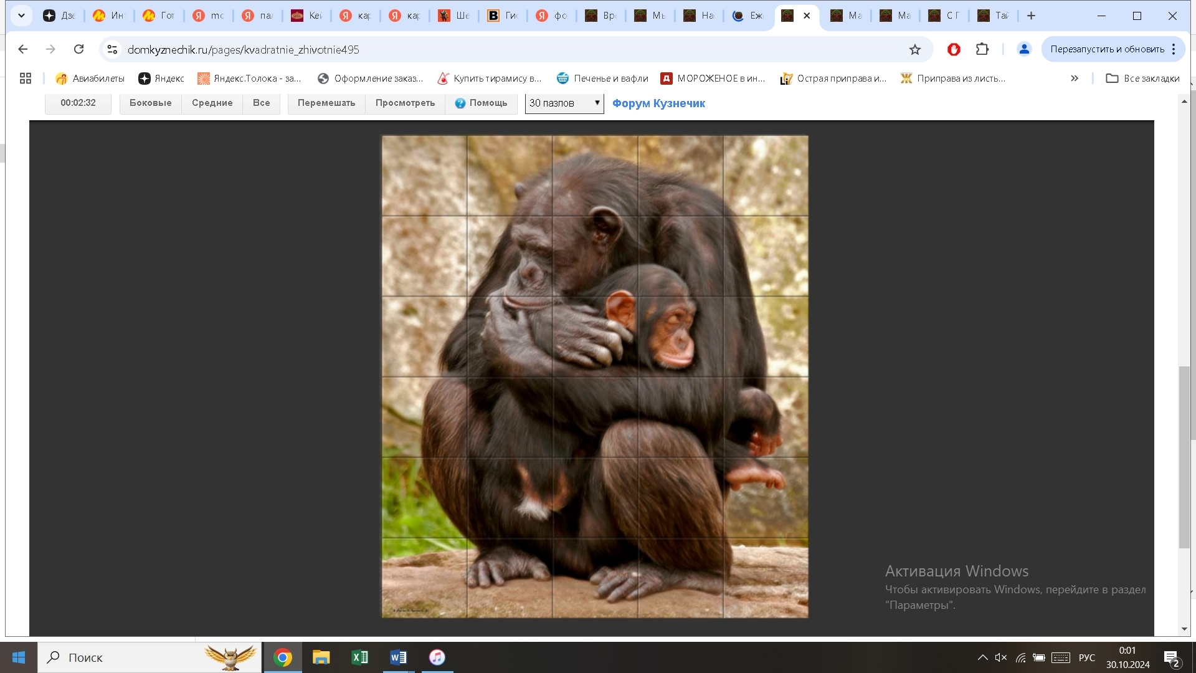Open the Chrome profile avatar
Image resolution: width=1196 pixels, height=673 pixels.
1024,49
